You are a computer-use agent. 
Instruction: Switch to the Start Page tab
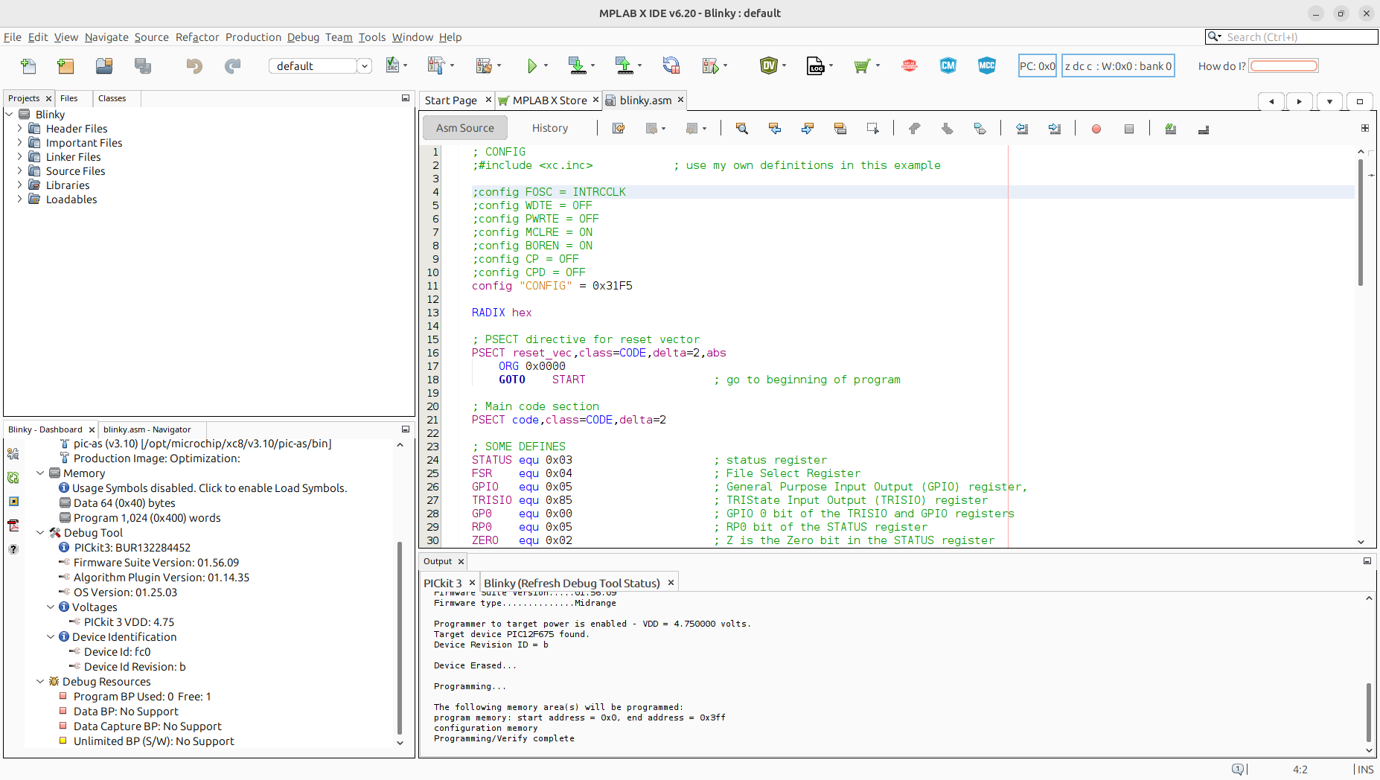(x=450, y=100)
